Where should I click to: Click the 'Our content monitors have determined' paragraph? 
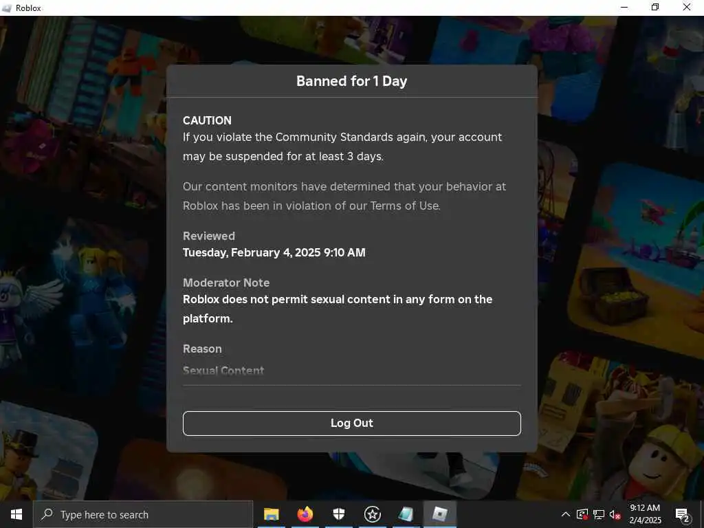pyautogui.click(x=344, y=196)
